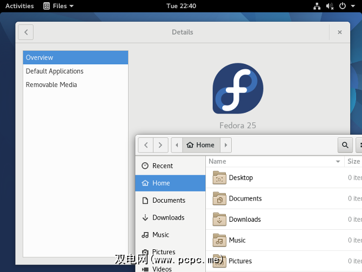The width and height of the screenshot is (362, 272).
Task: Go forward using Files forward arrow
Action: (160, 145)
